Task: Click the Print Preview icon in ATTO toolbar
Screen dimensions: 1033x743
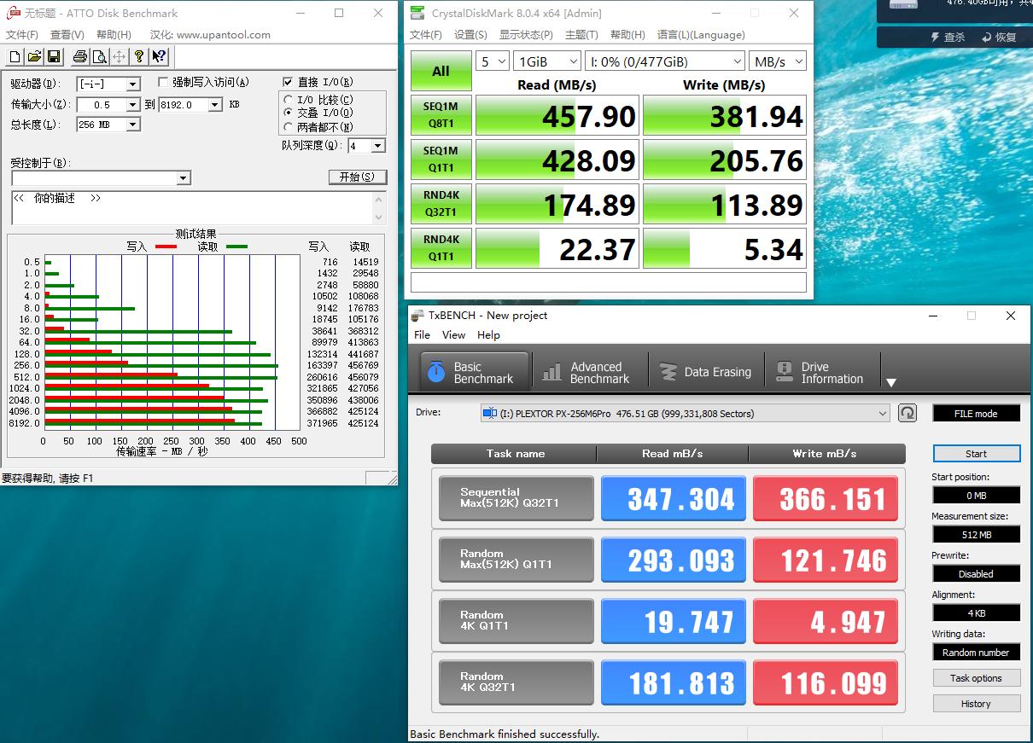Action: 99,57
